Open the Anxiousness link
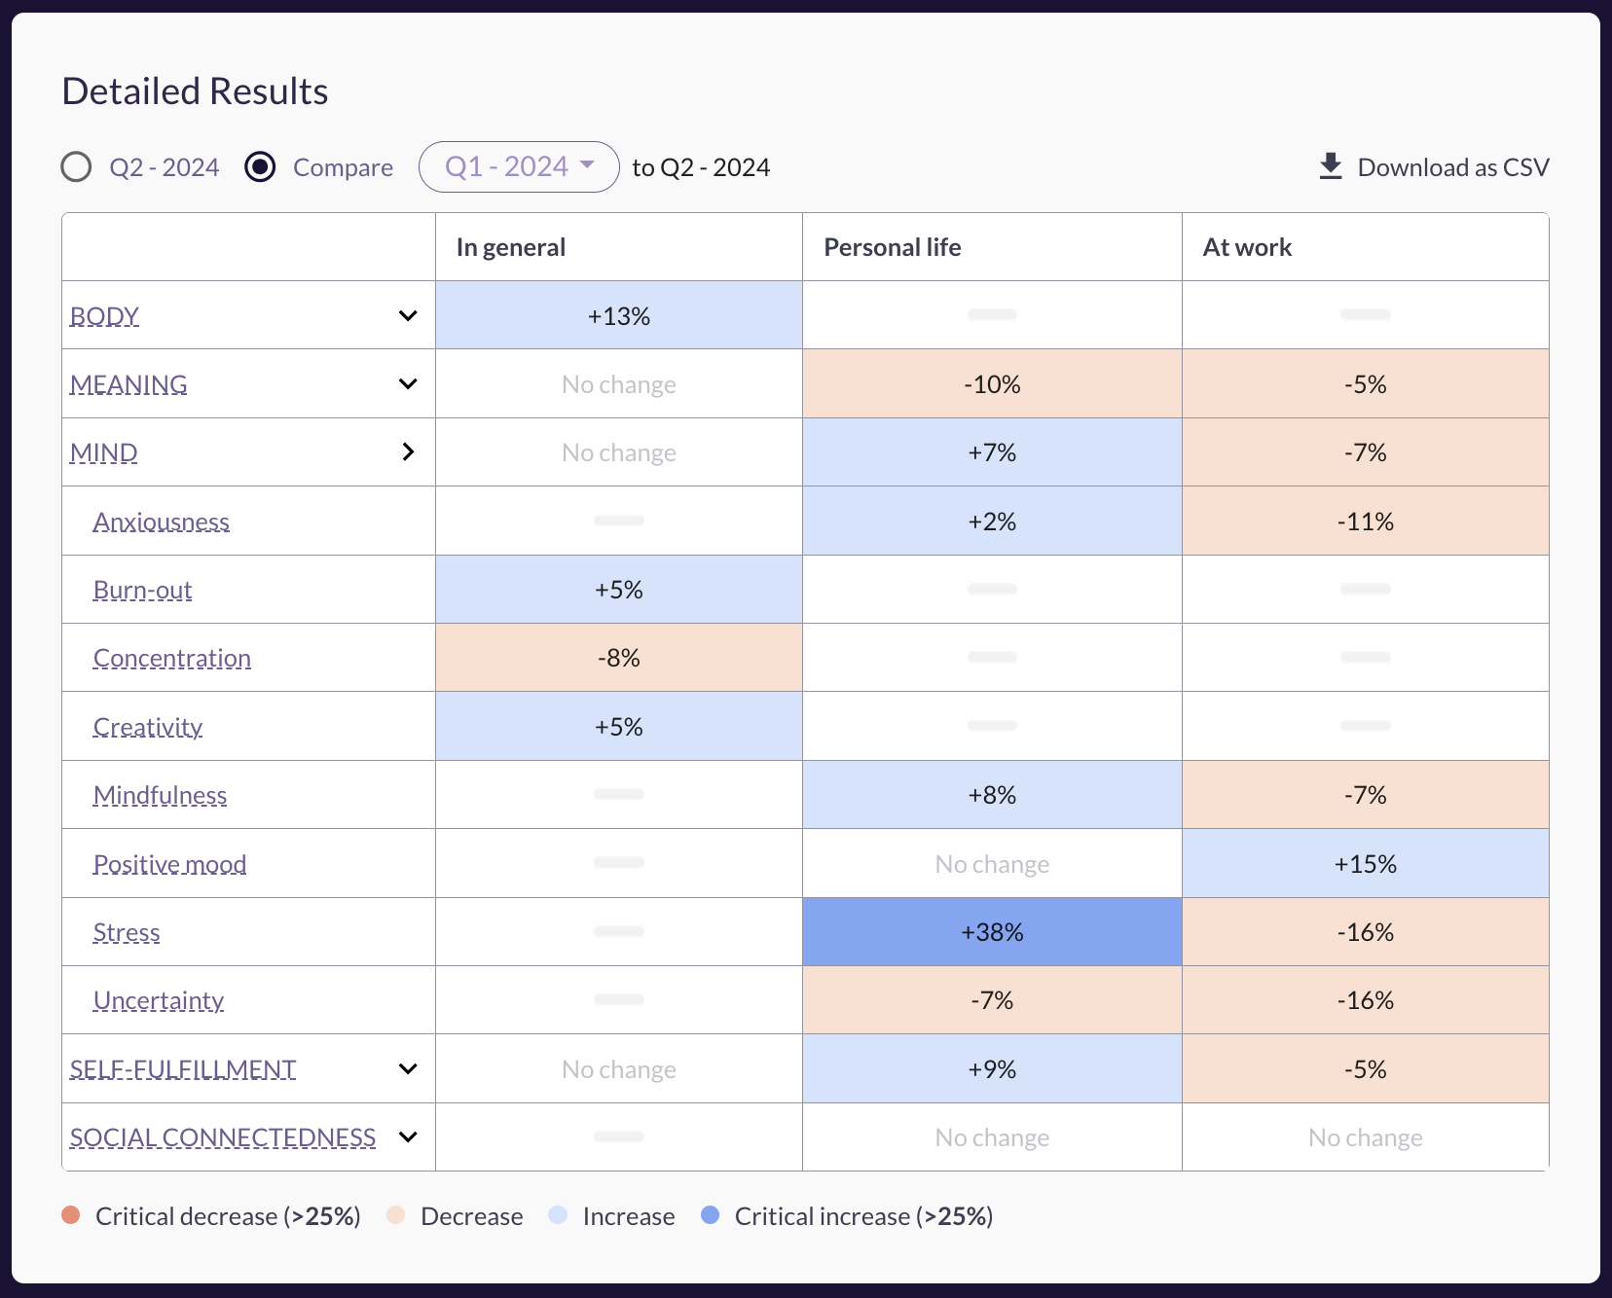 click(x=162, y=523)
